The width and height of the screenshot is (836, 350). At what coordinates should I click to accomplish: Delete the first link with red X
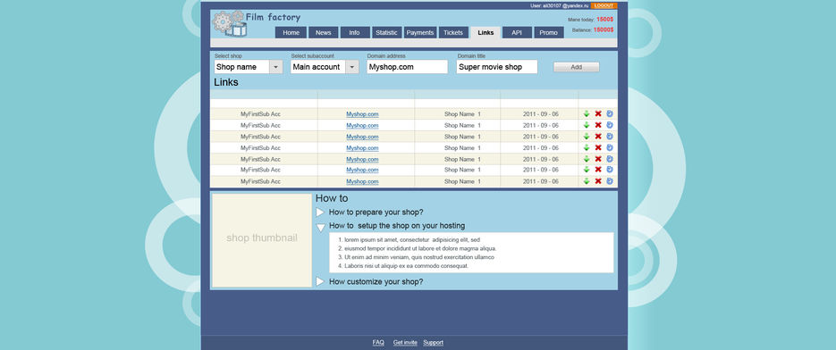[x=597, y=113]
